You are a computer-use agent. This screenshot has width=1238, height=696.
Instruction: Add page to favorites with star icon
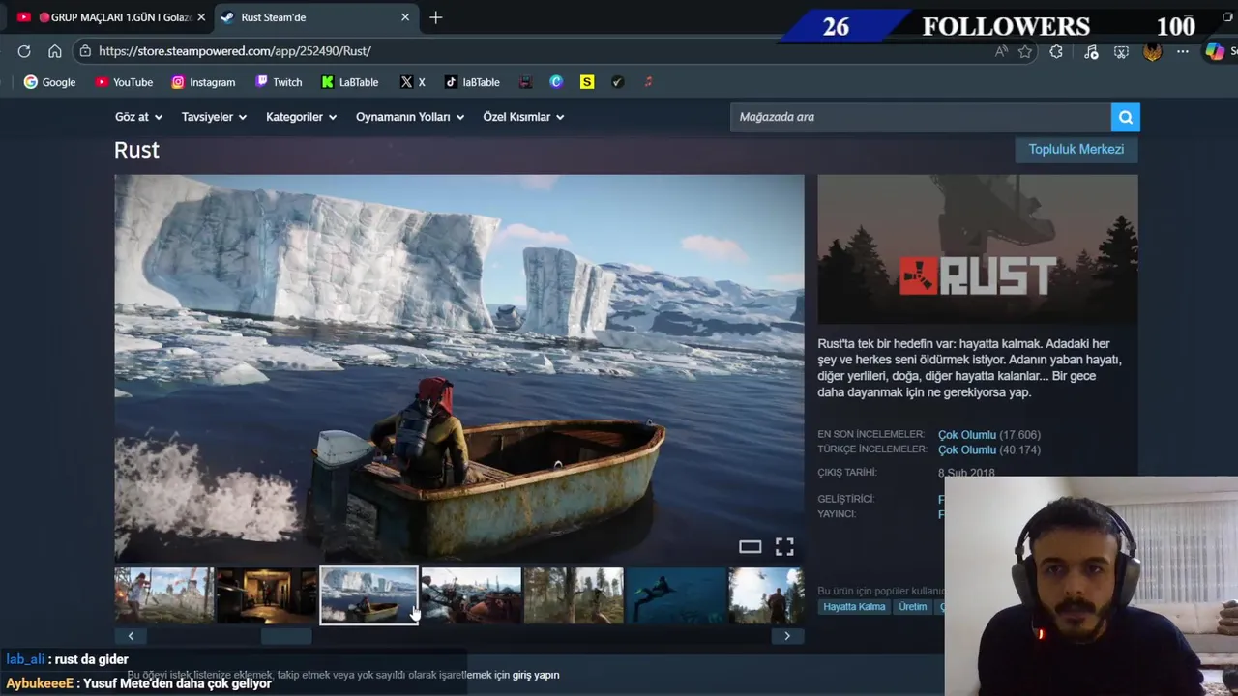pos(1025,52)
